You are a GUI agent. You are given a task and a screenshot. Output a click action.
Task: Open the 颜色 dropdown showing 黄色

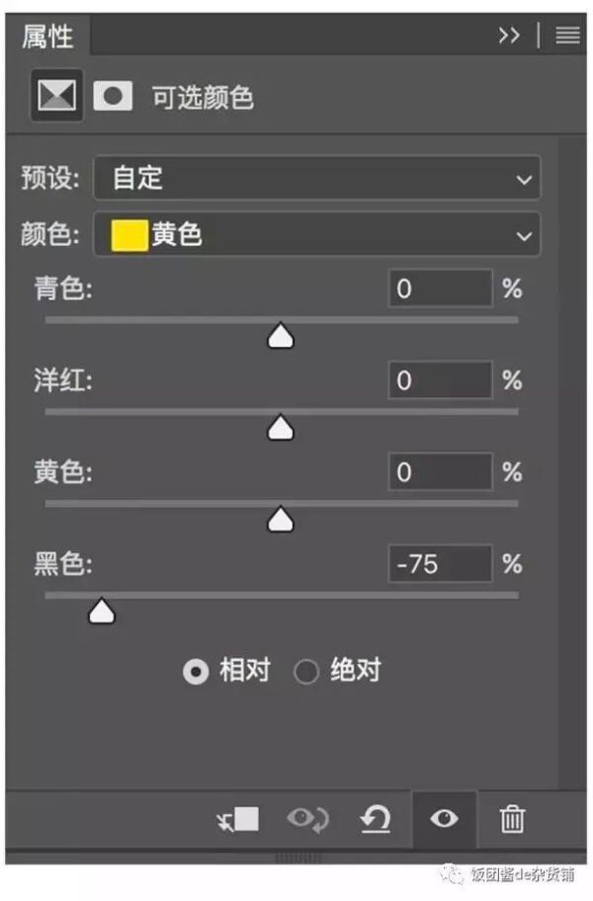[316, 234]
